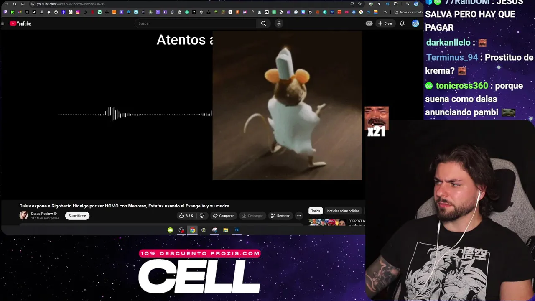Open the taskbar app left of File Explorer
This screenshot has width=535, height=301.
coord(214,230)
